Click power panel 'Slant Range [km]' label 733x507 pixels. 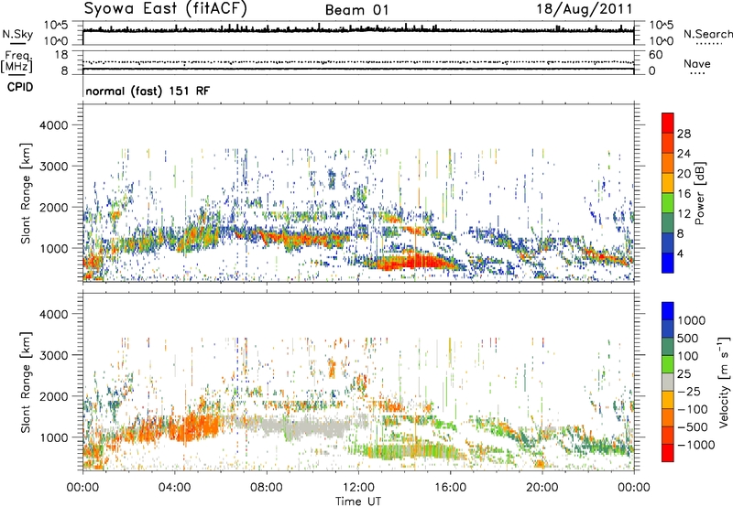(26, 193)
